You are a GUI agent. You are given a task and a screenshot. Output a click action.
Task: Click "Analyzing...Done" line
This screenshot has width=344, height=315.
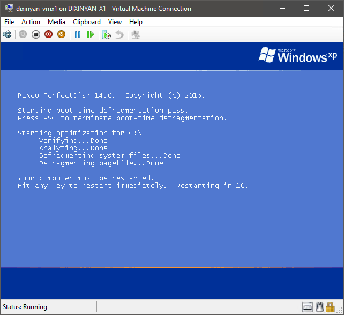73,148
